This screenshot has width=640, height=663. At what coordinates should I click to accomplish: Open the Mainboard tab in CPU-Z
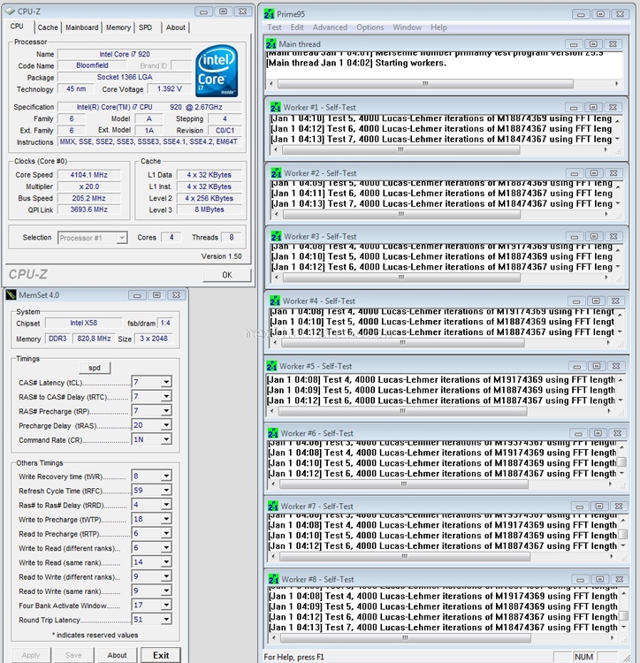pyautogui.click(x=82, y=27)
